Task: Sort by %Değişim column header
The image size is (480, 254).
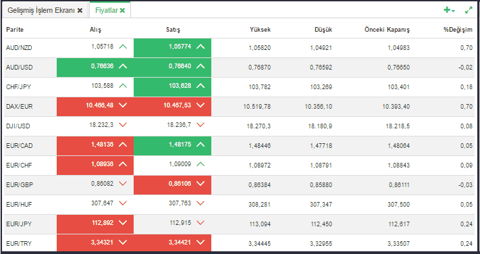Action: point(458,30)
